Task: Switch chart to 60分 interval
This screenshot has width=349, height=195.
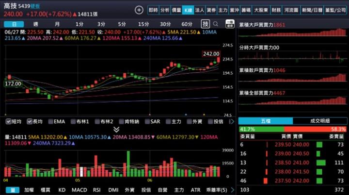Action: pyautogui.click(x=187, y=24)
